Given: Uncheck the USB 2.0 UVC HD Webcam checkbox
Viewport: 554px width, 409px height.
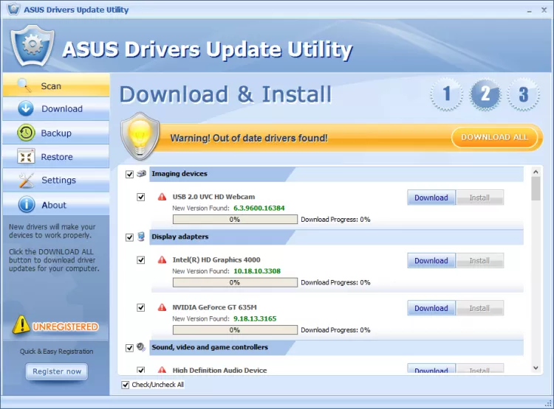Looking at the screenshot, I should click(x=141, y=197).
